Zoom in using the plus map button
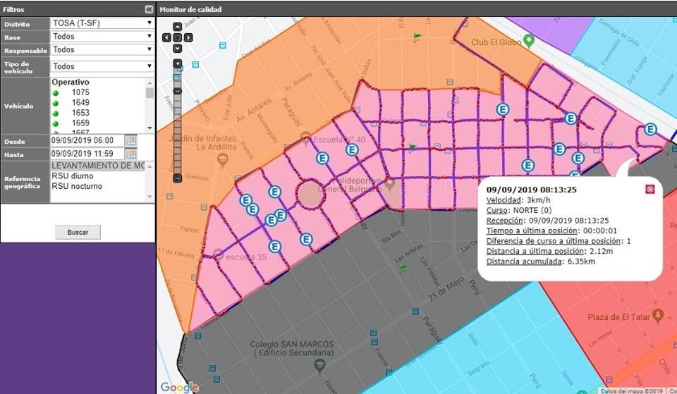Screen dimensions: 677x394 [x=178, y=63]
